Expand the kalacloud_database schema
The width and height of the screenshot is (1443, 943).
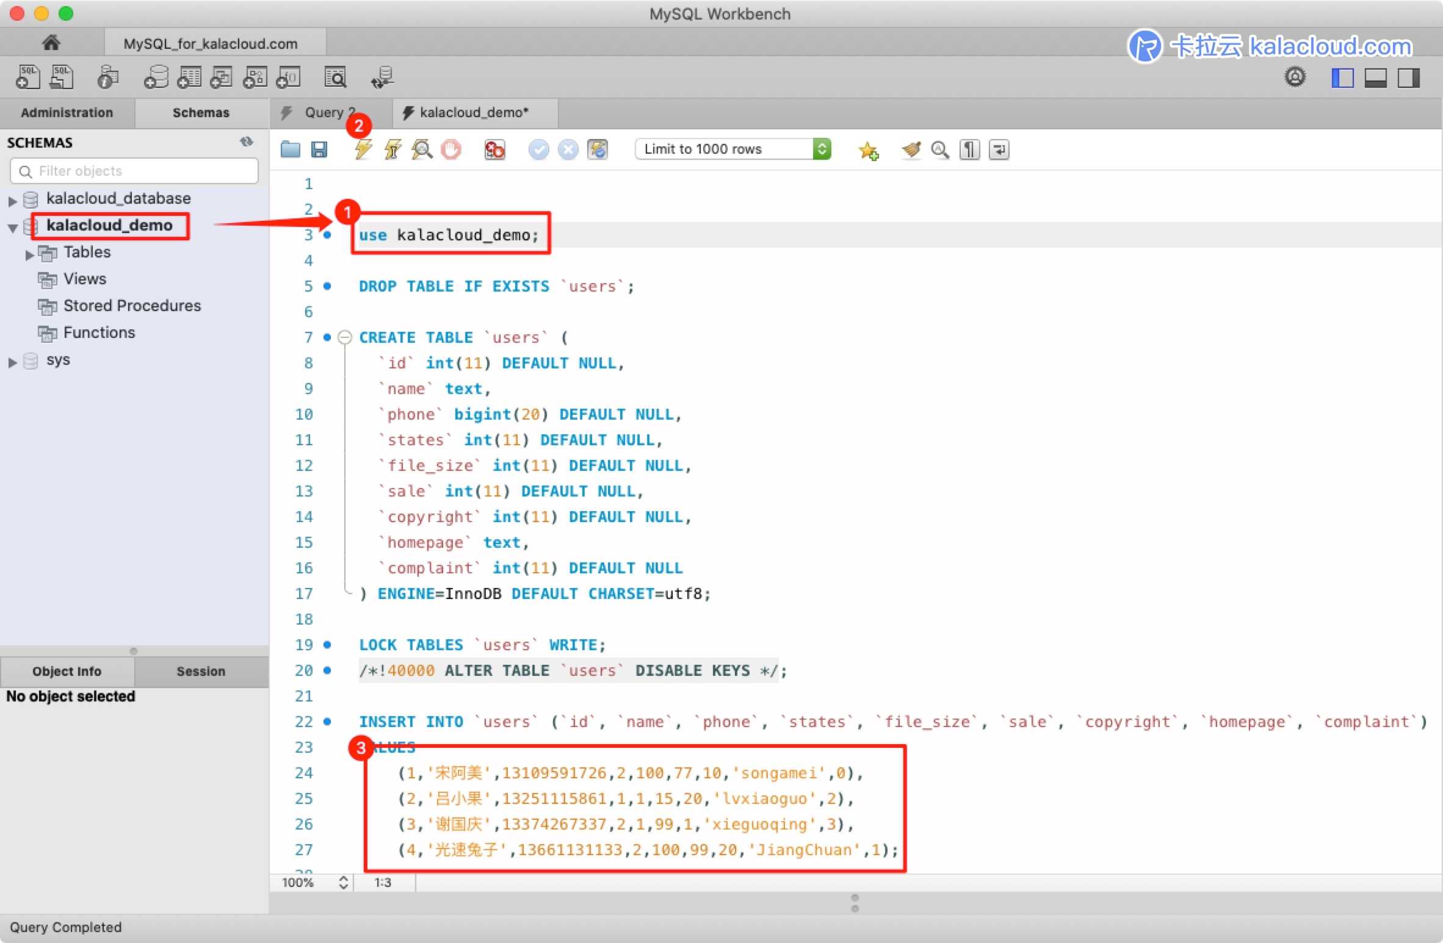pos(12,200)
